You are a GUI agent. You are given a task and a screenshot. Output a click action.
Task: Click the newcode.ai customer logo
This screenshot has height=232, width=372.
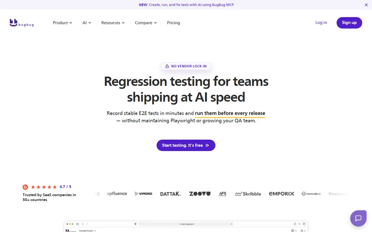pos(311,194)
